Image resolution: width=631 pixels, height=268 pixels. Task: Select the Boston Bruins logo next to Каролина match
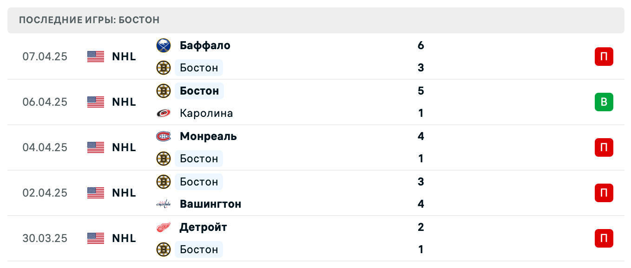pyautogui.click(x=164, y=91)
